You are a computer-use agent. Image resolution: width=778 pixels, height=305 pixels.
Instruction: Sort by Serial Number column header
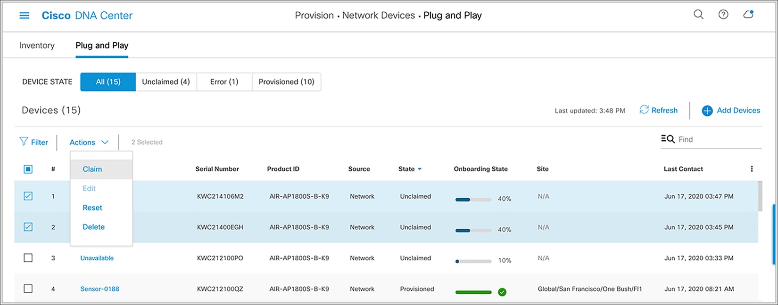click(217, 169)
